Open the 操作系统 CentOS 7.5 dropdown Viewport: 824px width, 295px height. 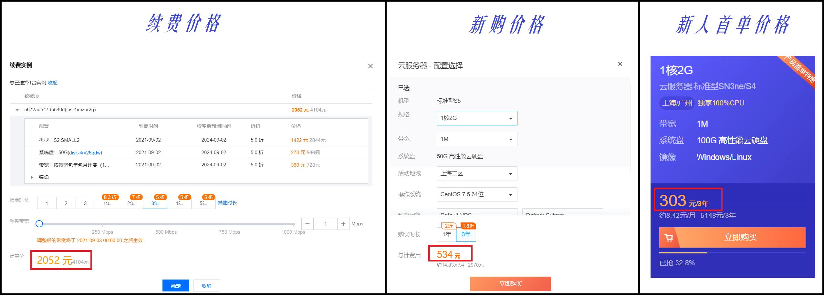tap(477, 194)
